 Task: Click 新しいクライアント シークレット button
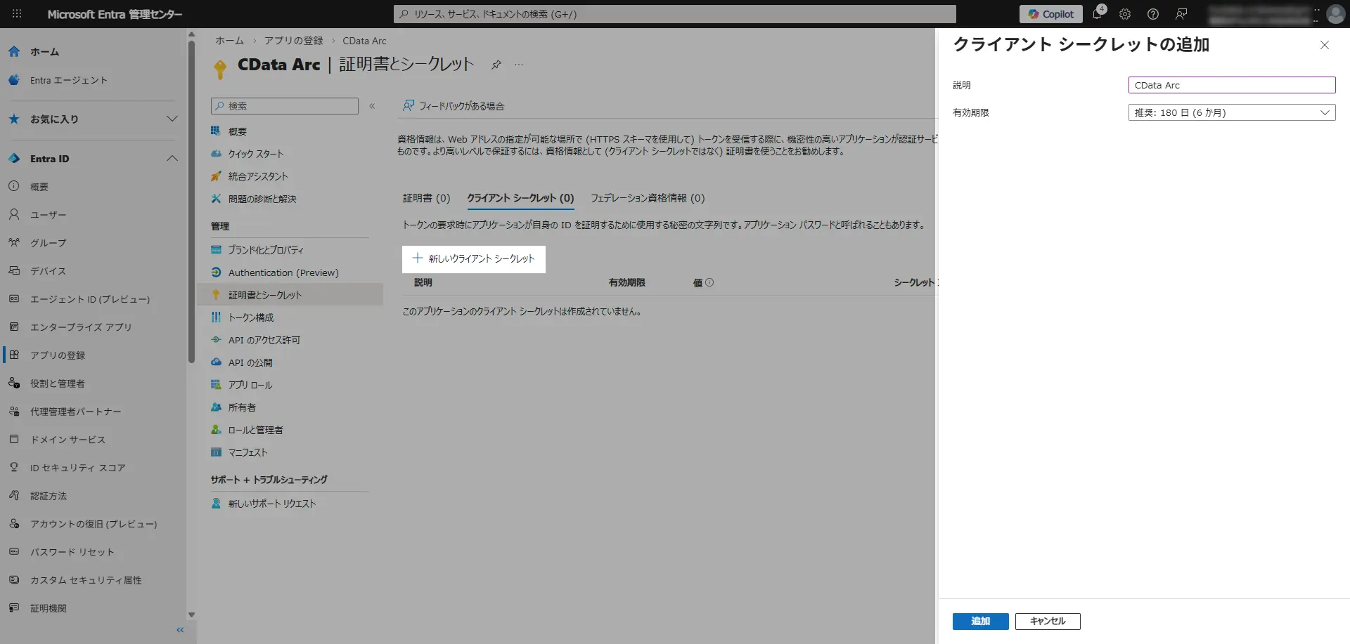(x=474, y=258)
